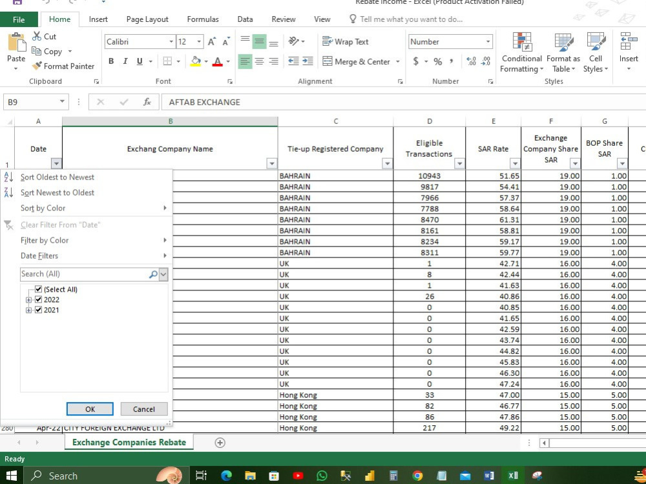The width and height of the screenshot is (646, 484).
Task: Increase font size with large A
Action: pyautogui.click(x=211, y=41)
